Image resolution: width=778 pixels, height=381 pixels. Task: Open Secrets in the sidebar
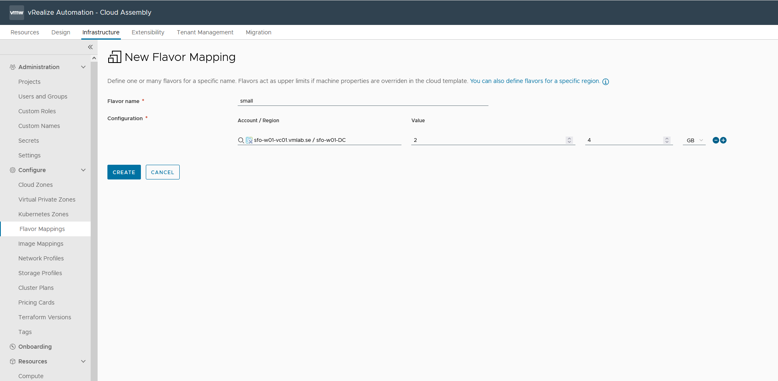pyautogui.click(x=29, y=141)
